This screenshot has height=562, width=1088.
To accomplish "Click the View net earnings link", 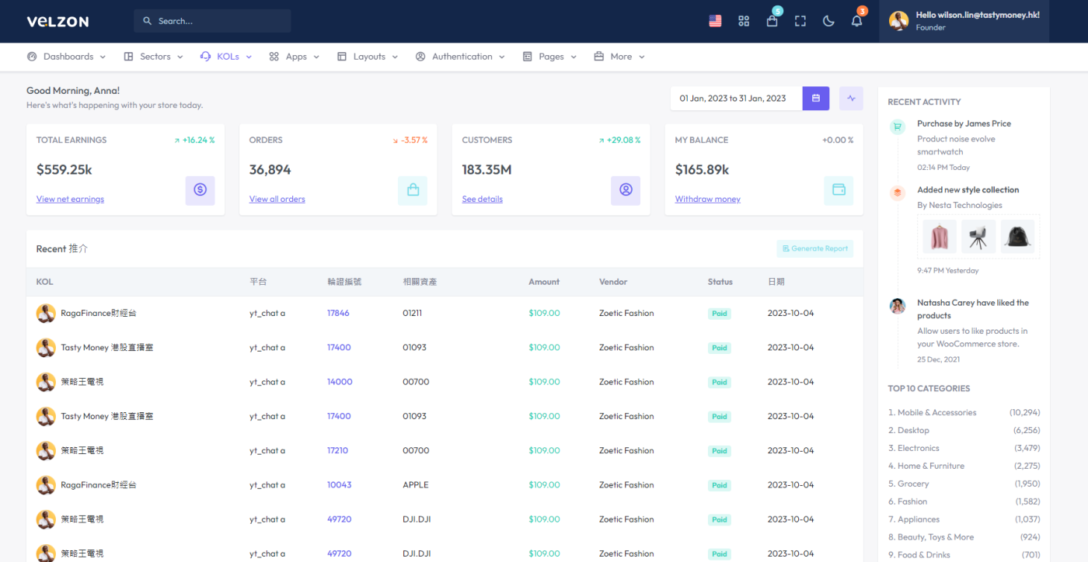I will [70, 199].
